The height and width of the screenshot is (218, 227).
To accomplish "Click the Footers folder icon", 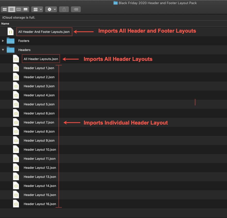I will pyautogui.click(x=10, y=41).
